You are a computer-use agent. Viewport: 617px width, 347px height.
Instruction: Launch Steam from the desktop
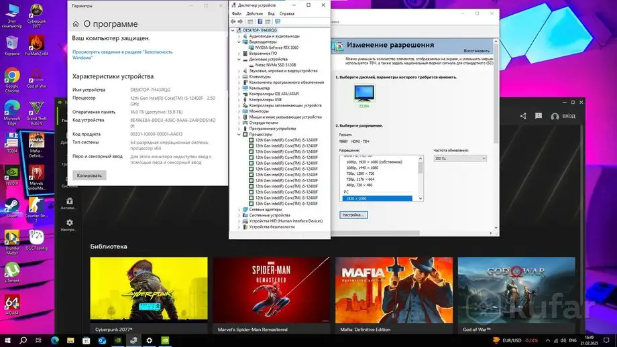point(12,208)
